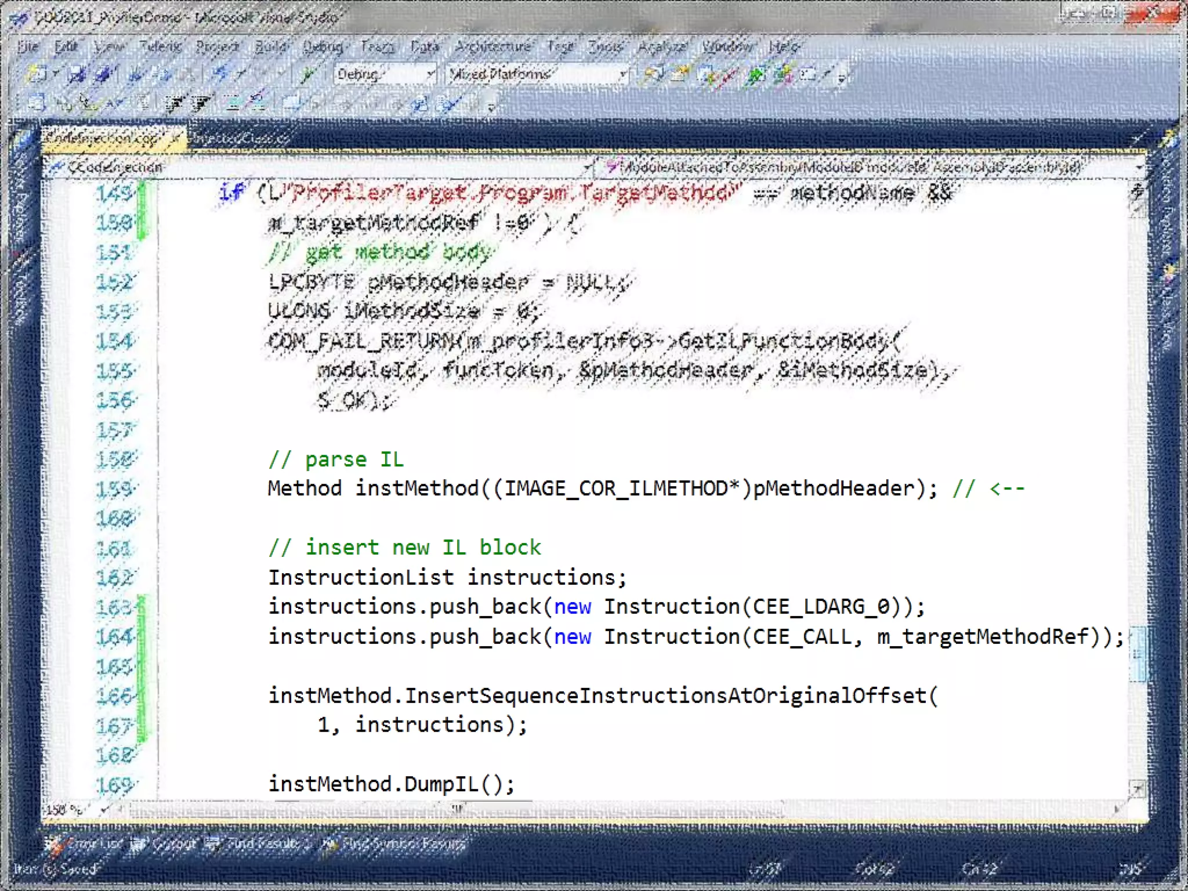Click the Save icon in toolbar
Viewport: 1188px width, 891px height.
tap(77, 74)
